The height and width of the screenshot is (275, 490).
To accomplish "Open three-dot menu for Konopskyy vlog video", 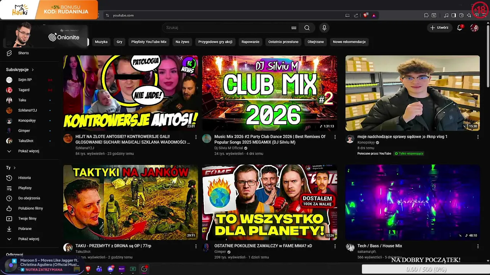I will coord(478,137).
